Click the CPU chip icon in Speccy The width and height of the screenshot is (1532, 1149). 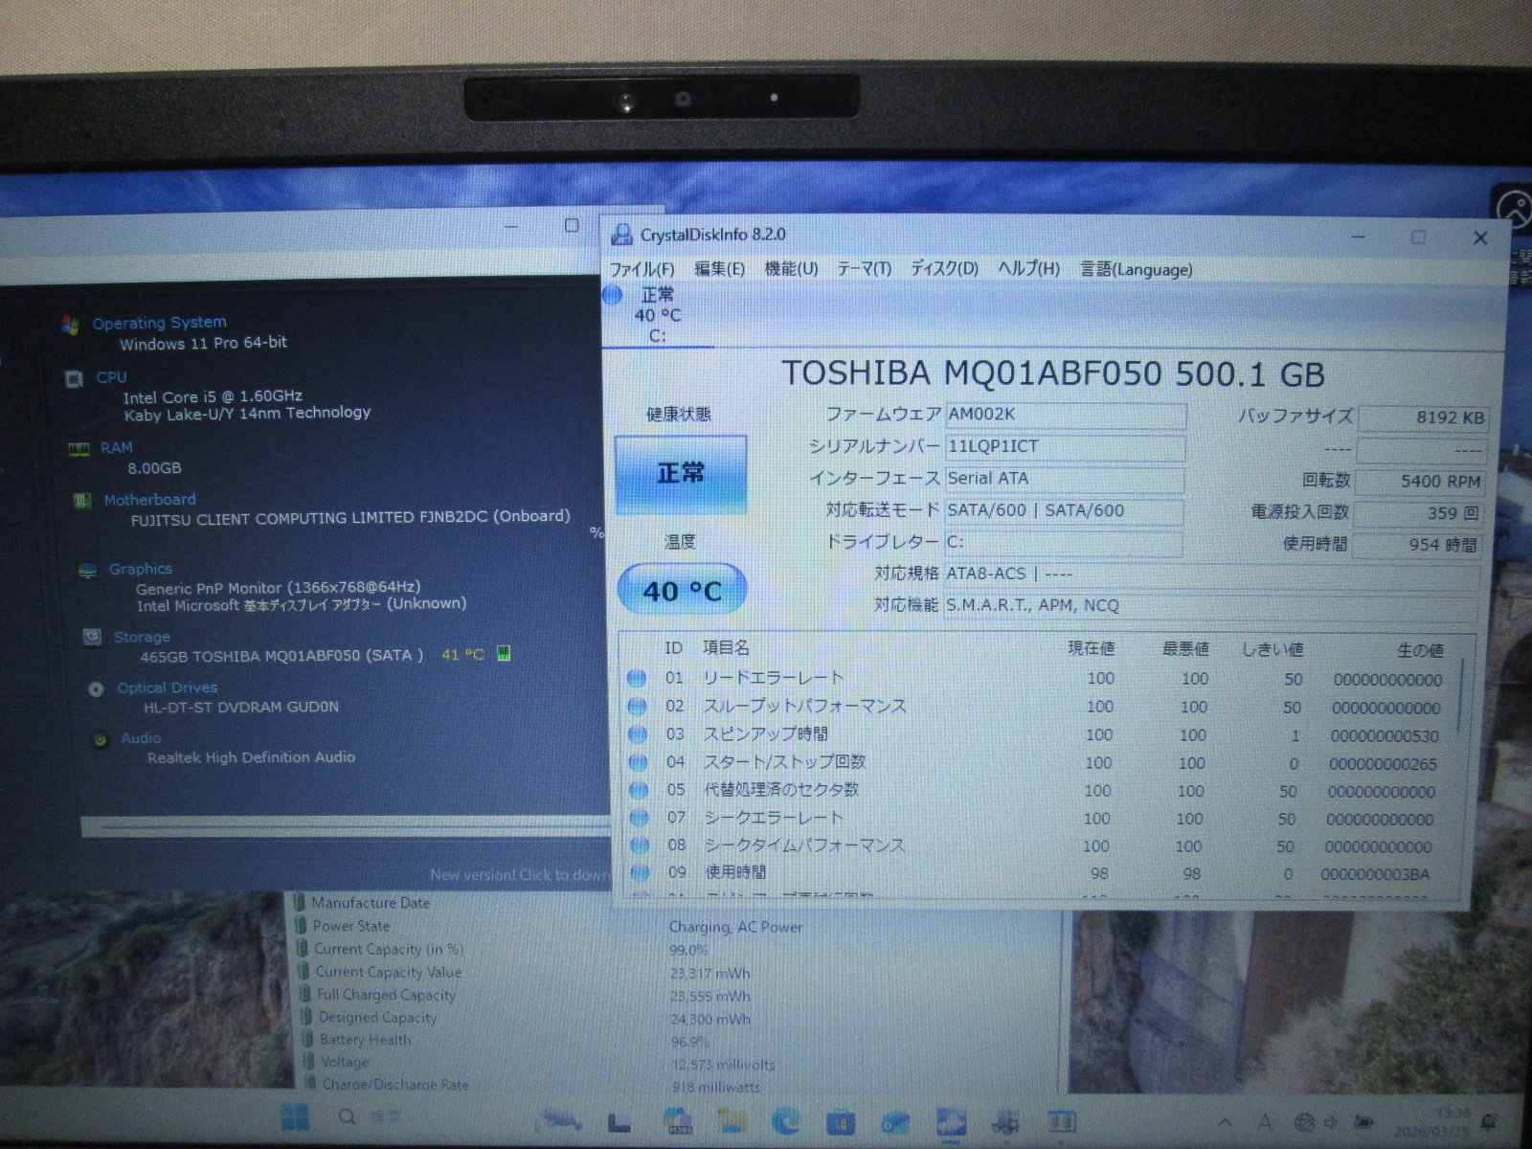74,379
